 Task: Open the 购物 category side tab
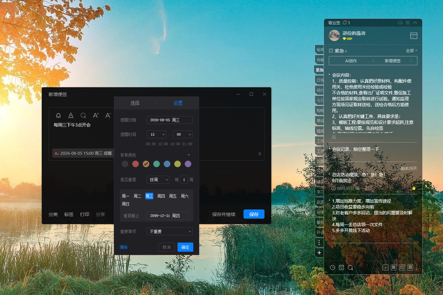click(x=319, y=110)
